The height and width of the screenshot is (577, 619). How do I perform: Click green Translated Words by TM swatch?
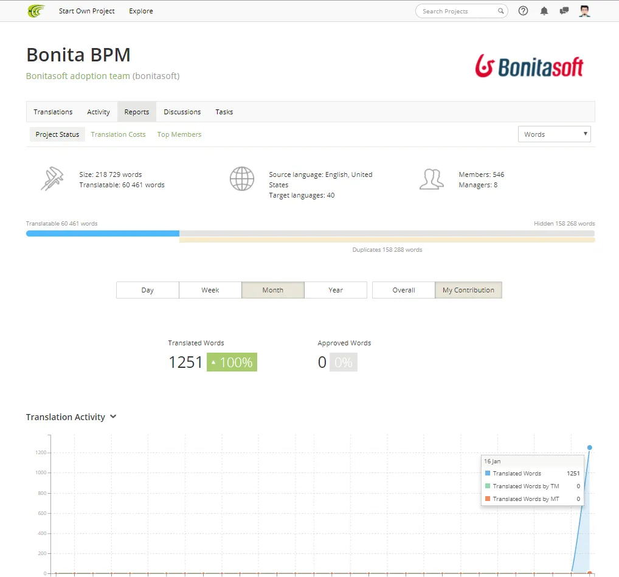tap(488, 486)
